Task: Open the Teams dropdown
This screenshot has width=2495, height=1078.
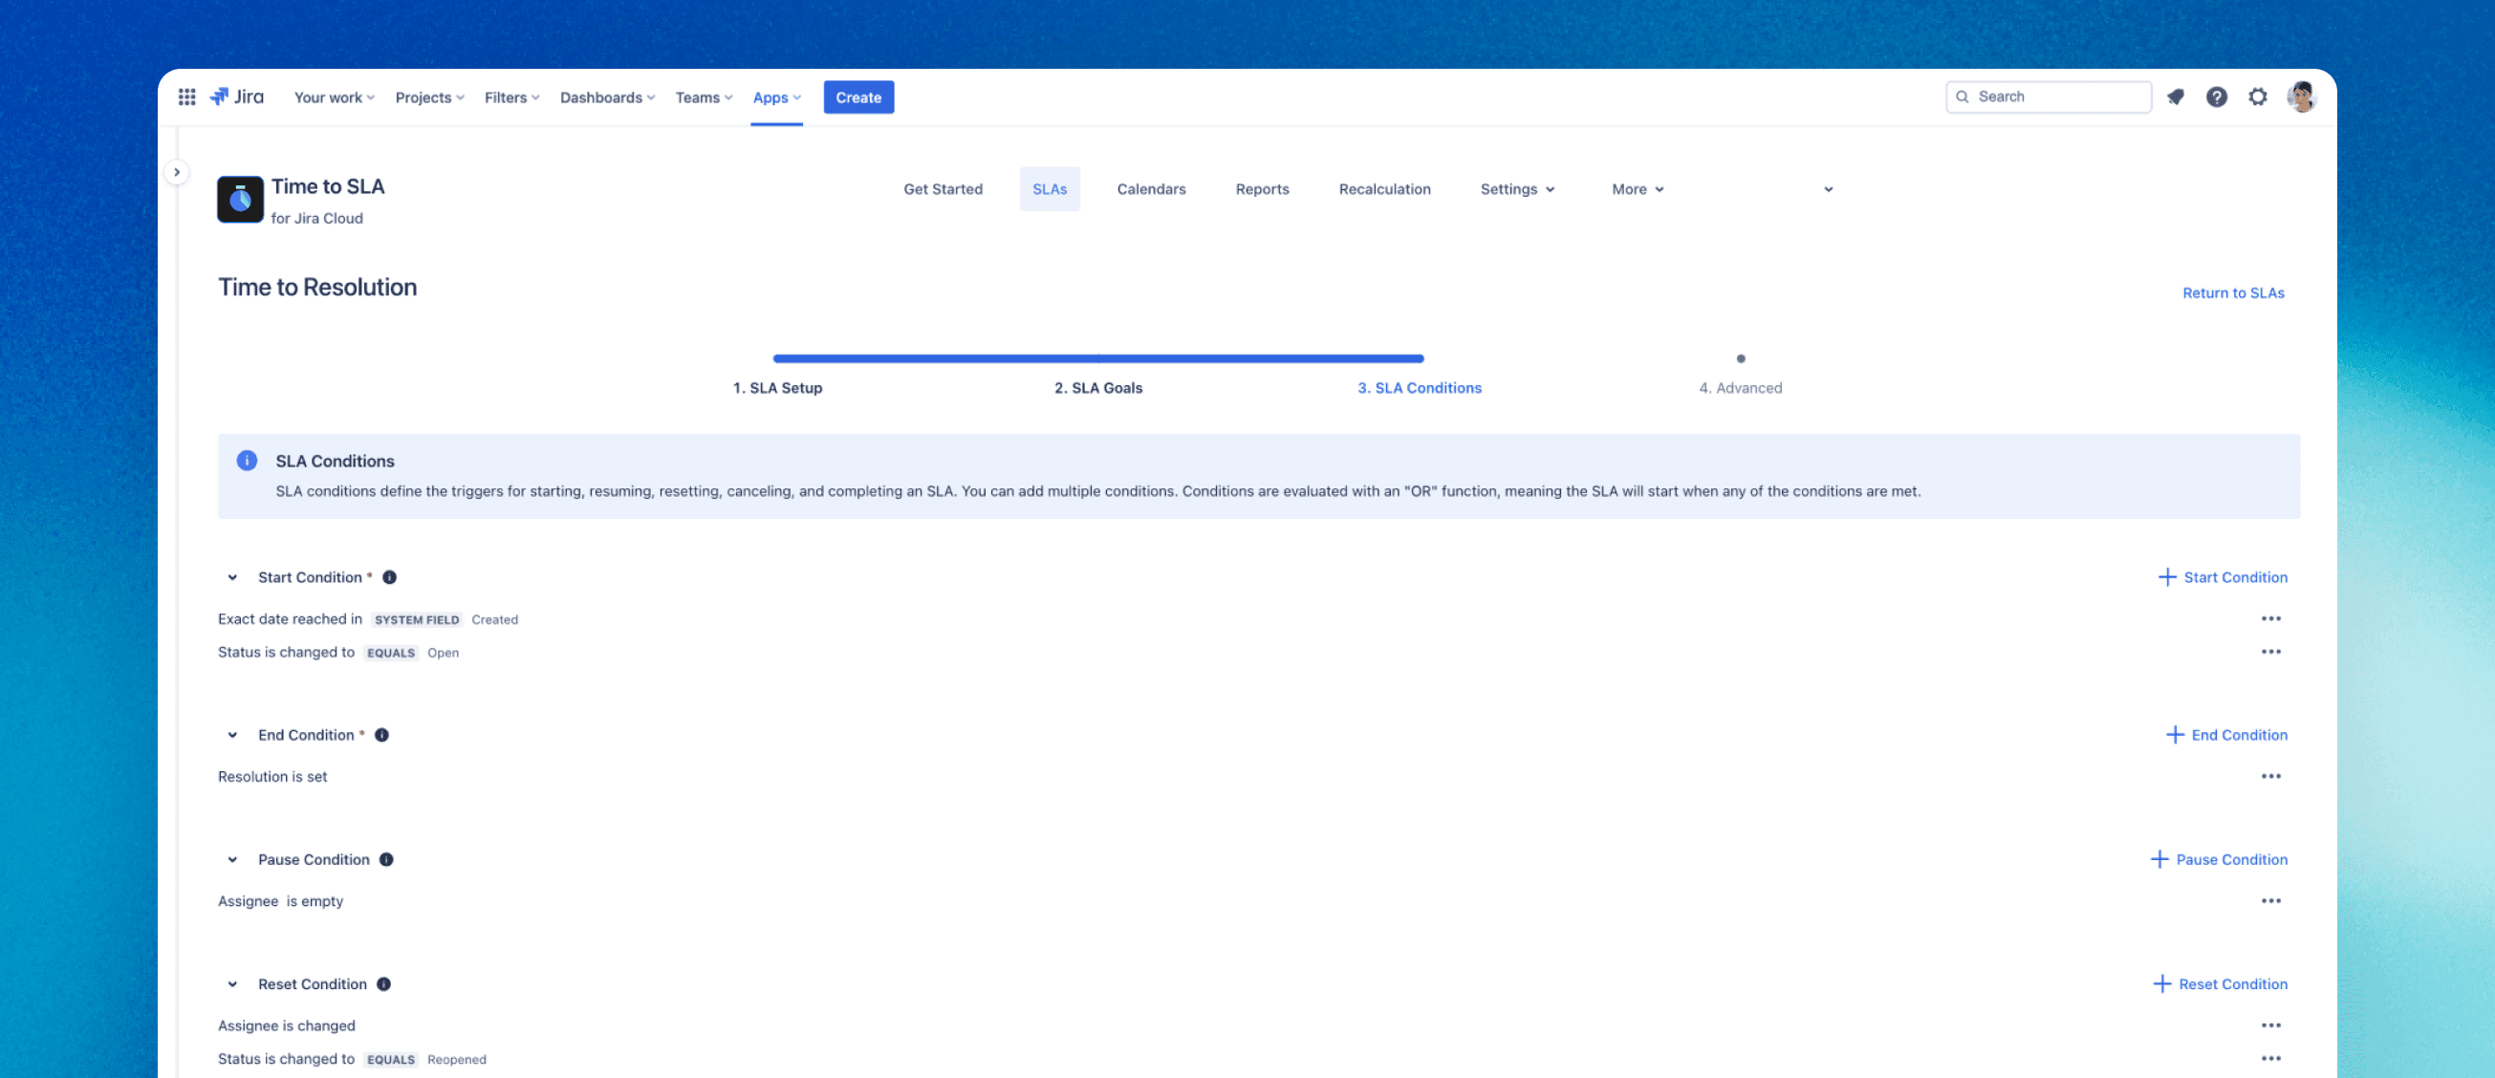Action: 705,97
